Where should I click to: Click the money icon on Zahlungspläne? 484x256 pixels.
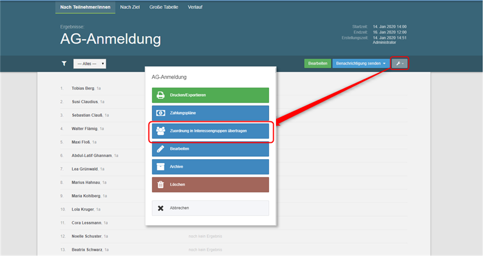(160, 113)
